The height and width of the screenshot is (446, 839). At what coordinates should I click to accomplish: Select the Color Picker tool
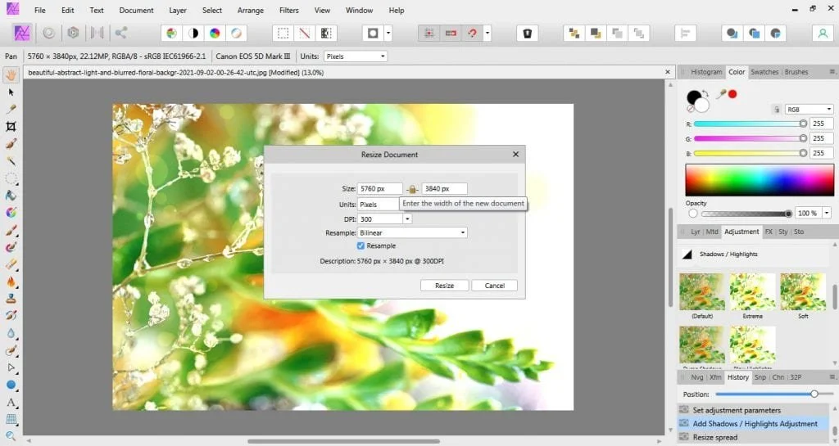11,109
